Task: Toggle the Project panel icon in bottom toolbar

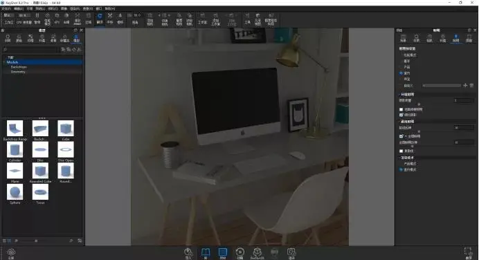Action: click(x=223, y=253)
